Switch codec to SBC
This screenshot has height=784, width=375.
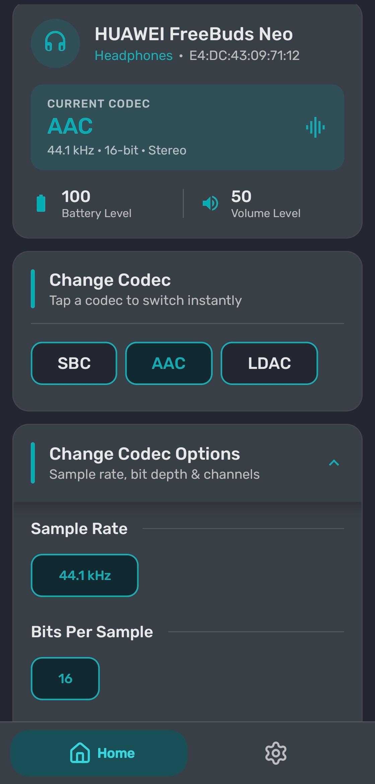[74, 363]
